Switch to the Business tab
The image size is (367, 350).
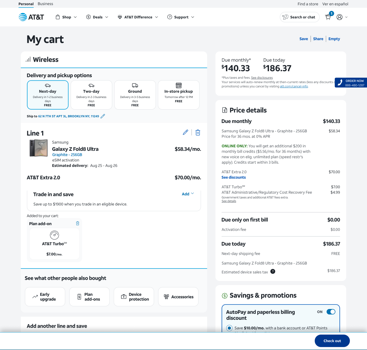coord(45,4)
